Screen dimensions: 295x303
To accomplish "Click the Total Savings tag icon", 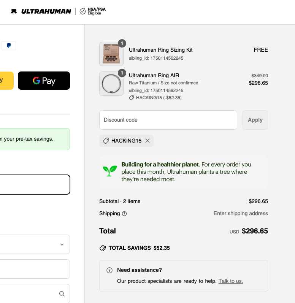I will tap(103, 248).
